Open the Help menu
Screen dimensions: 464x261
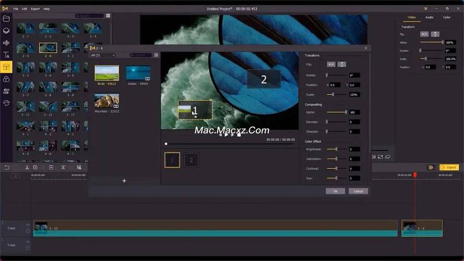click(x=46, y=9)
